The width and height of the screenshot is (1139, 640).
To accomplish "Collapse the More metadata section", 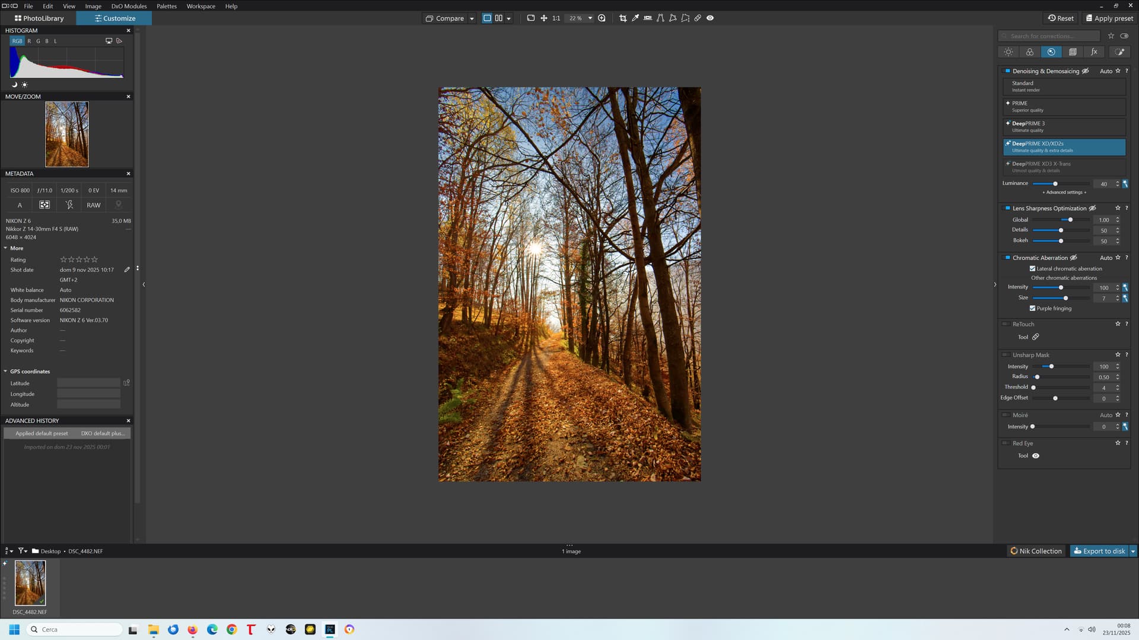I will [x=5, y=248].
